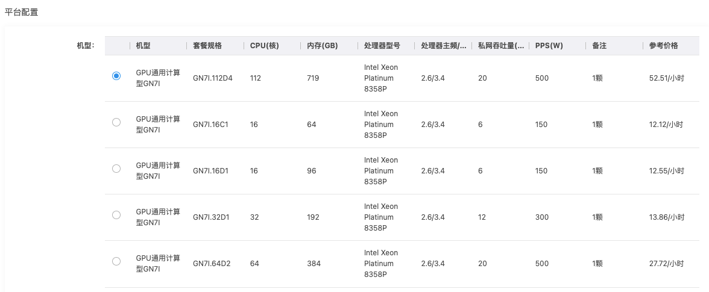709x292 pixels.
Task: Click the 机型 column header
Action: (143, 46)
